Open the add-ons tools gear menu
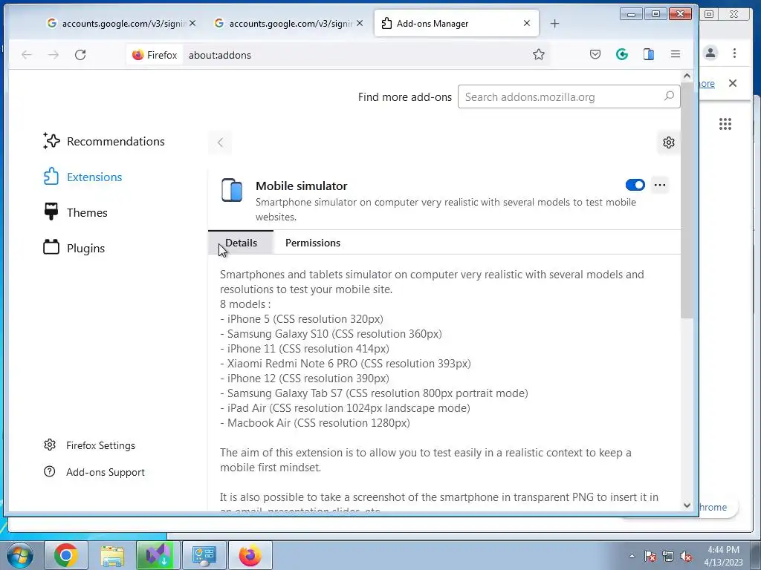761x570 pixels. (668, 142)
